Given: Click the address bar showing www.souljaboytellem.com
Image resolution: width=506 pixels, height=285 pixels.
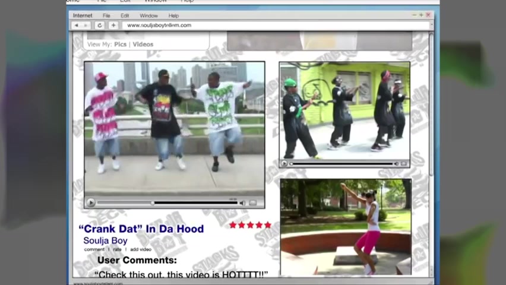Looking at the screenshot, I should (276, 25).
